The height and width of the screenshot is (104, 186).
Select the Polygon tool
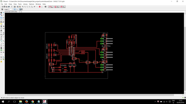[x=3, y=48]
